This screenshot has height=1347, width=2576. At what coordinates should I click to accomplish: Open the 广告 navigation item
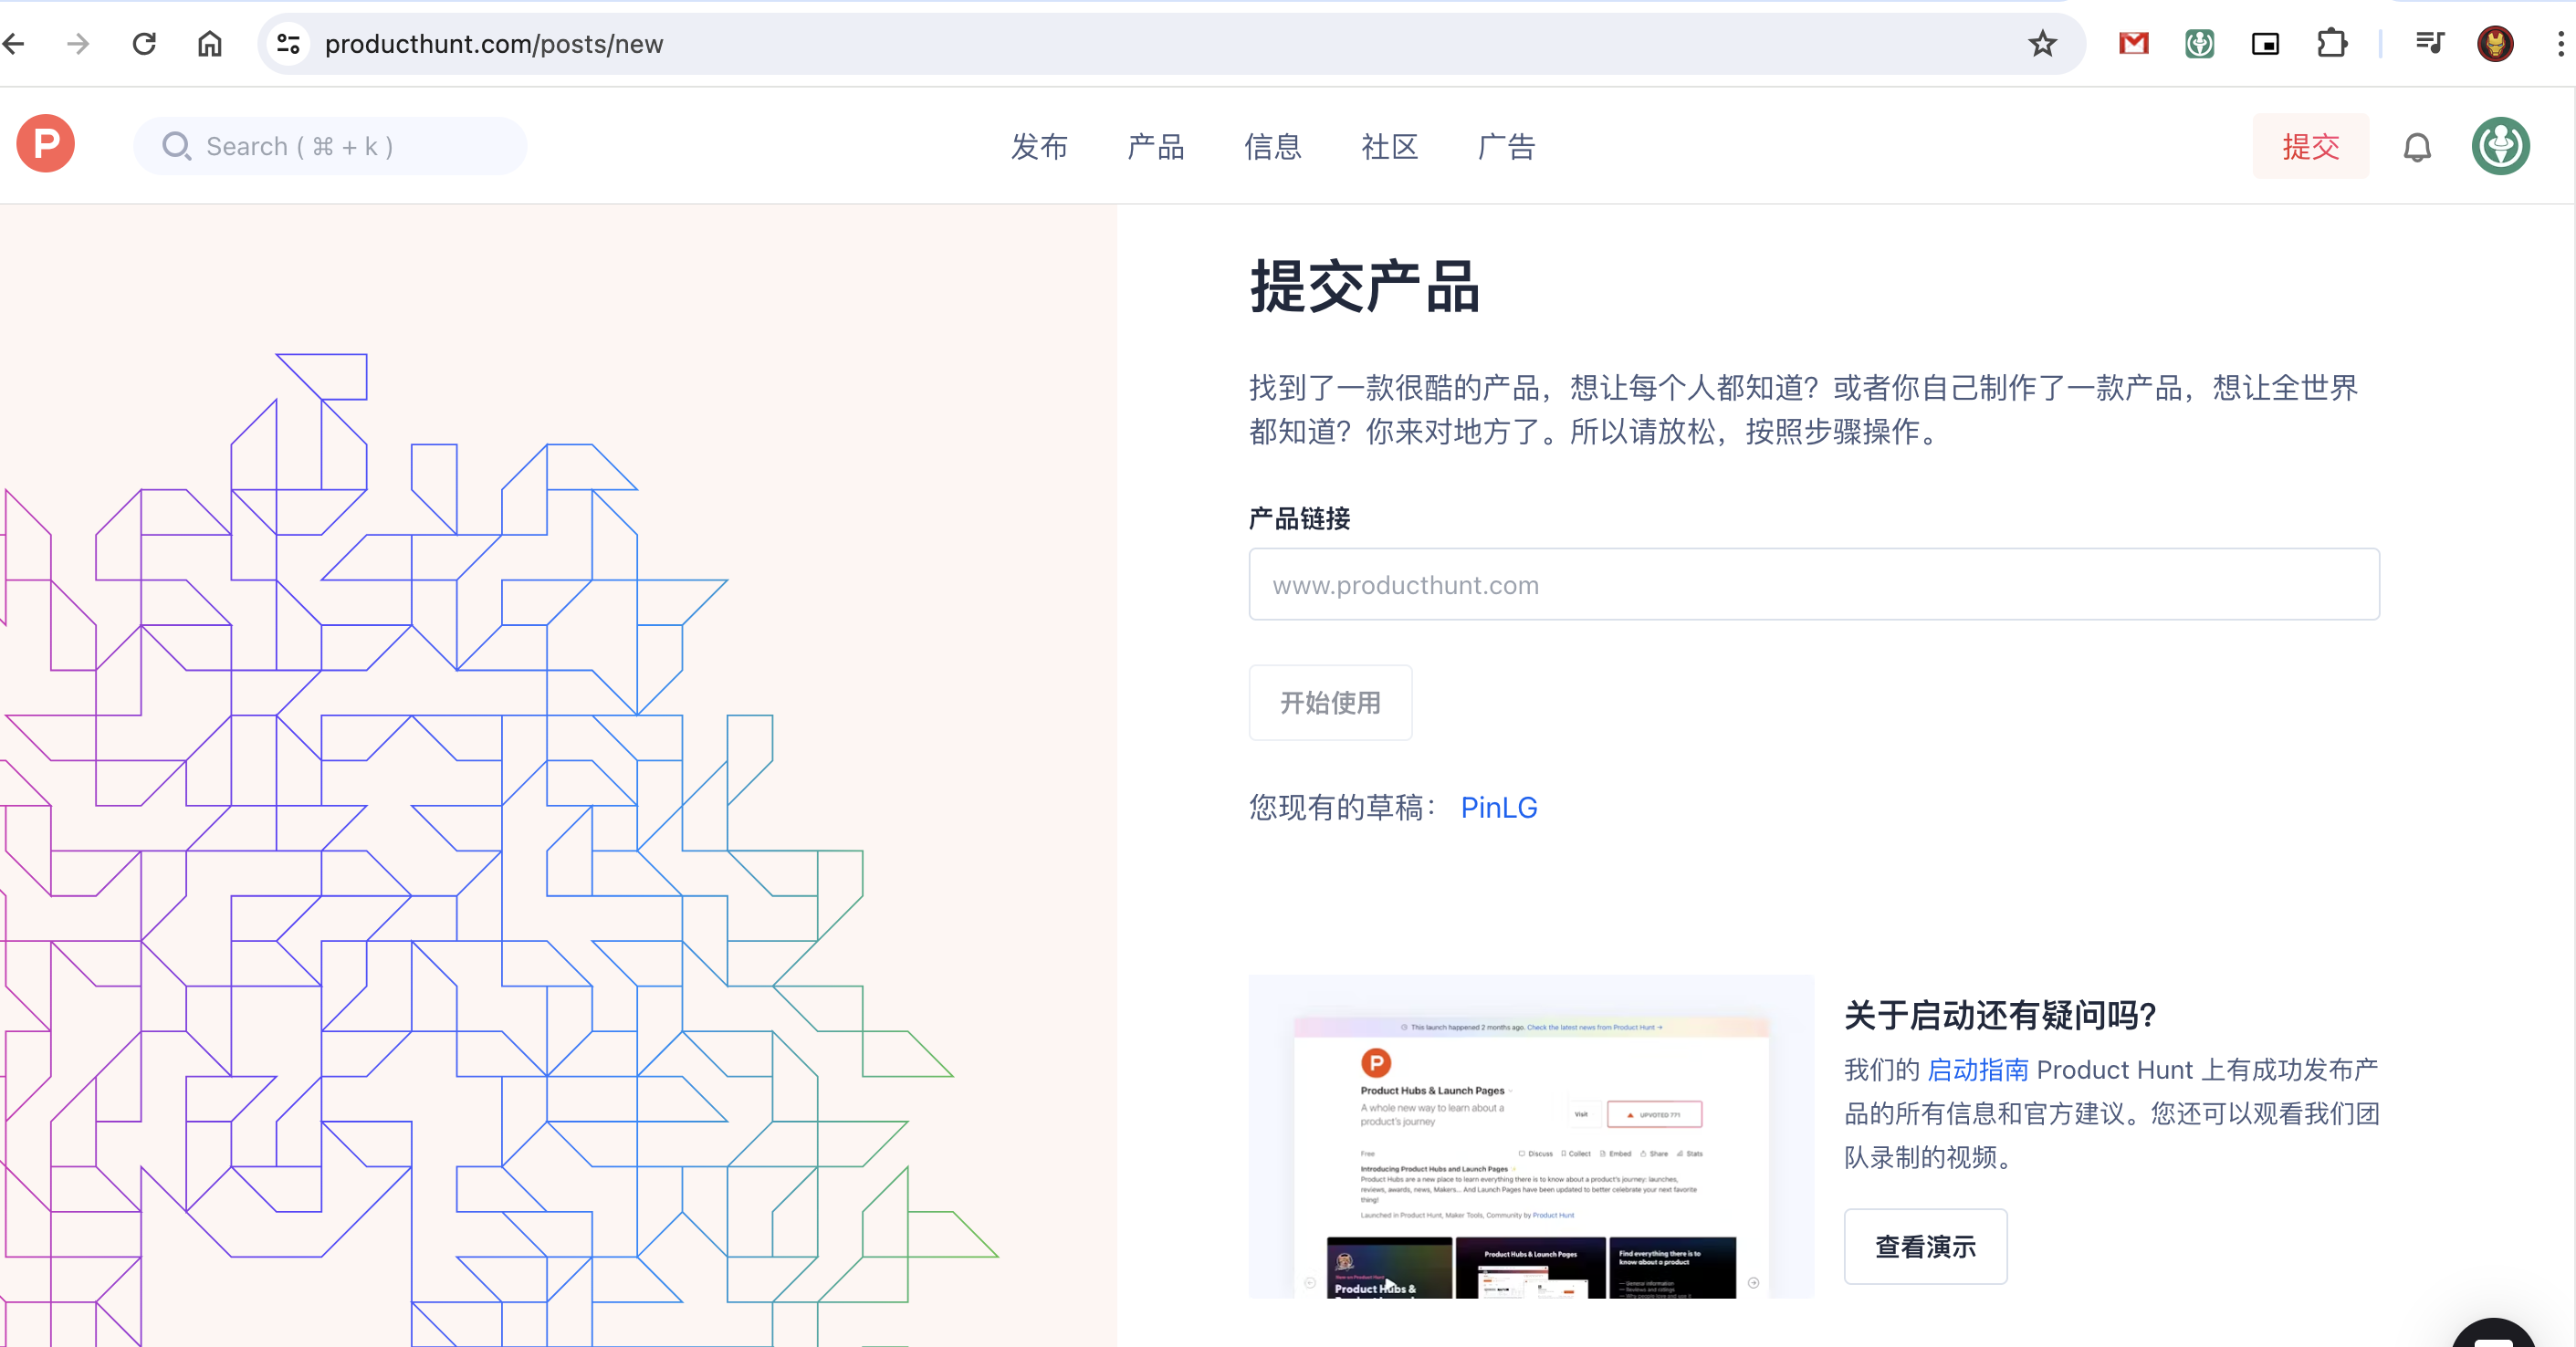(1507, 147)
